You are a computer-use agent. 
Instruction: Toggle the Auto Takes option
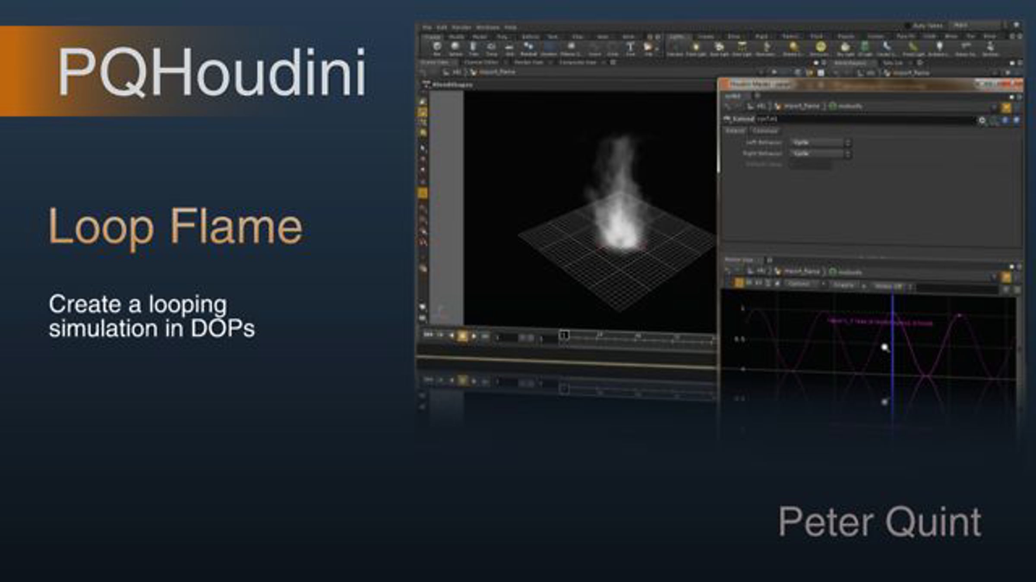pos(924,26)
